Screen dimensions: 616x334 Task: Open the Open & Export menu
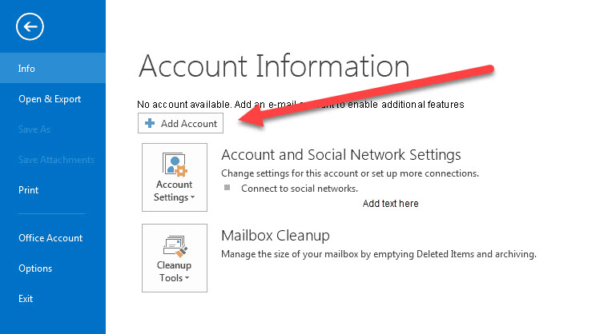(50, 99)
